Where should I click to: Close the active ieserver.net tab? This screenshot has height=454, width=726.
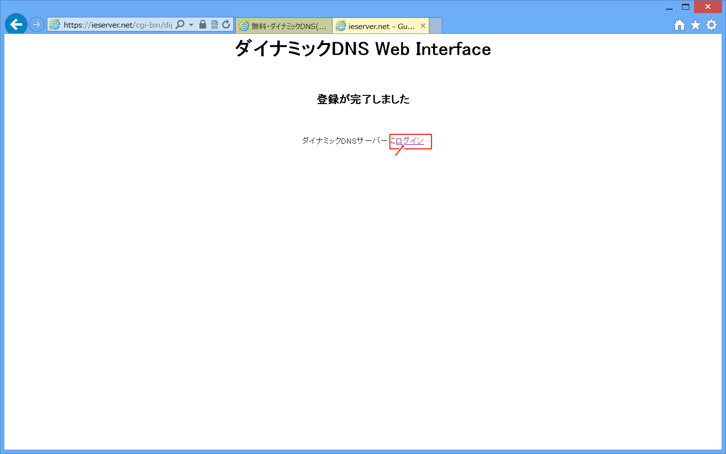tap(423, 26)
